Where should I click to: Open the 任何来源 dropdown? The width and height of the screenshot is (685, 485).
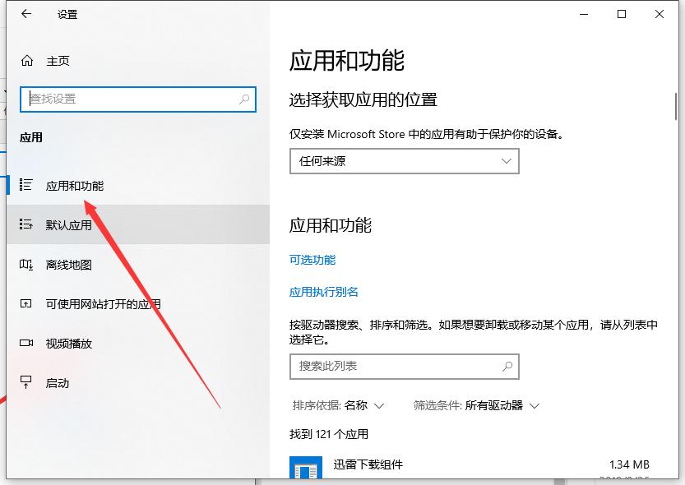coord(404,161)
